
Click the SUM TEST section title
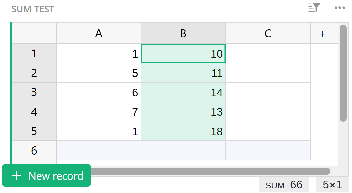33,9
